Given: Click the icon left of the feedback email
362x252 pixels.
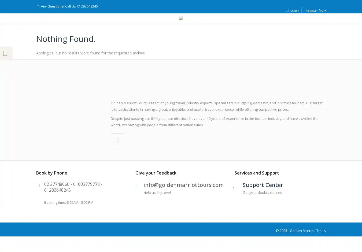Looking at the screenshot, I should (137, 185).
